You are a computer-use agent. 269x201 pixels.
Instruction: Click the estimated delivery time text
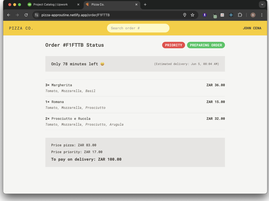(x=186, y=64)
